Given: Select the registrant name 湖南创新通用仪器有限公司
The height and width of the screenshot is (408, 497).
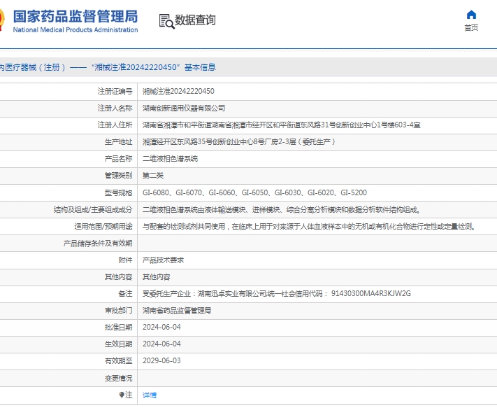Looking at the screenshot, I should [x=184, y=108].
